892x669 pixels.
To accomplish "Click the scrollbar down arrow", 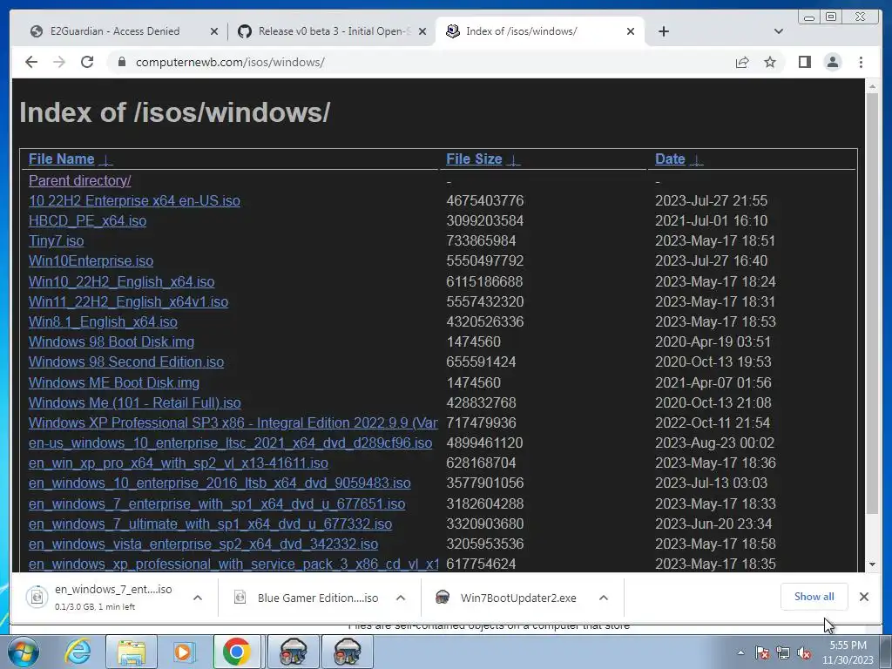I will point(872,564).
